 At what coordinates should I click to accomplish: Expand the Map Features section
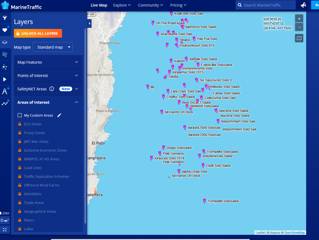[x=48, y=62]
